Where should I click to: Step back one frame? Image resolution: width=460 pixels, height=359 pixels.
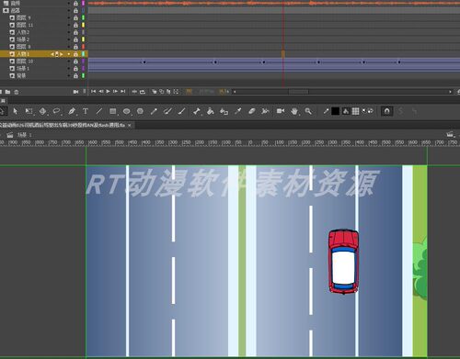pyautogui.click(x=101, y=92)
